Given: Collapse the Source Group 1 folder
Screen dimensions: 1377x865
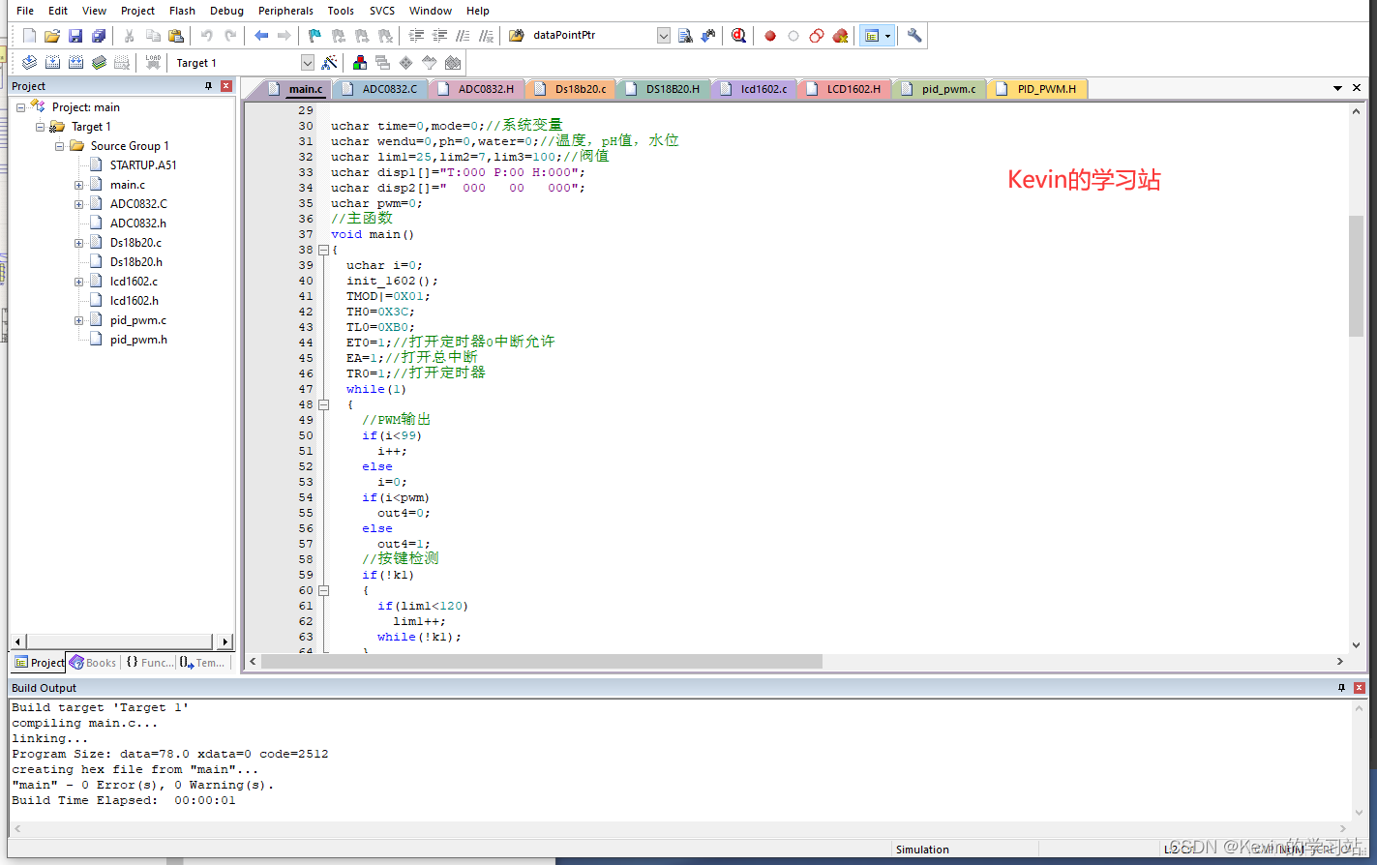Looking at the screenshot, I should [59, 146].
